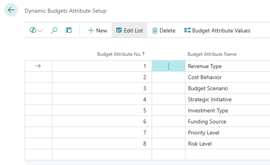This screenshot has width=270, height=165.
Task: Select the Revenue Type name cell
Action: (x=204, y=66)
